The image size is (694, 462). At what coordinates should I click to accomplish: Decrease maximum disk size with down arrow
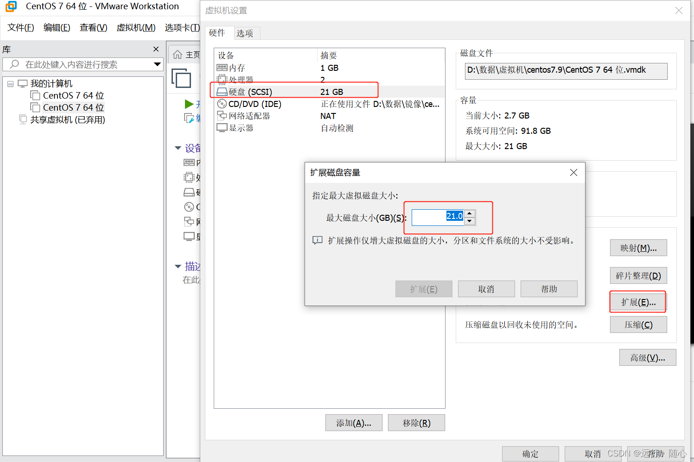pyautogui.click(x=470, y=221)
